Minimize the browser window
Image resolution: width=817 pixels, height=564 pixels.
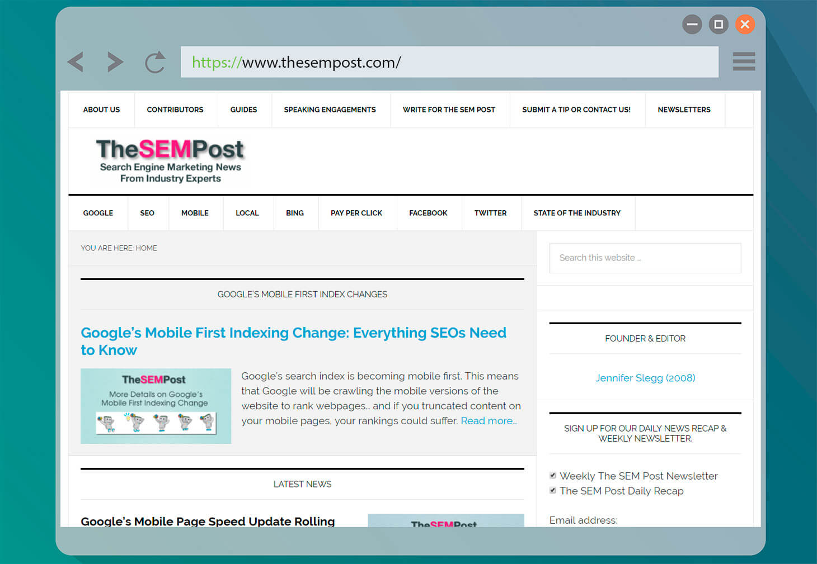click(692, 24)
